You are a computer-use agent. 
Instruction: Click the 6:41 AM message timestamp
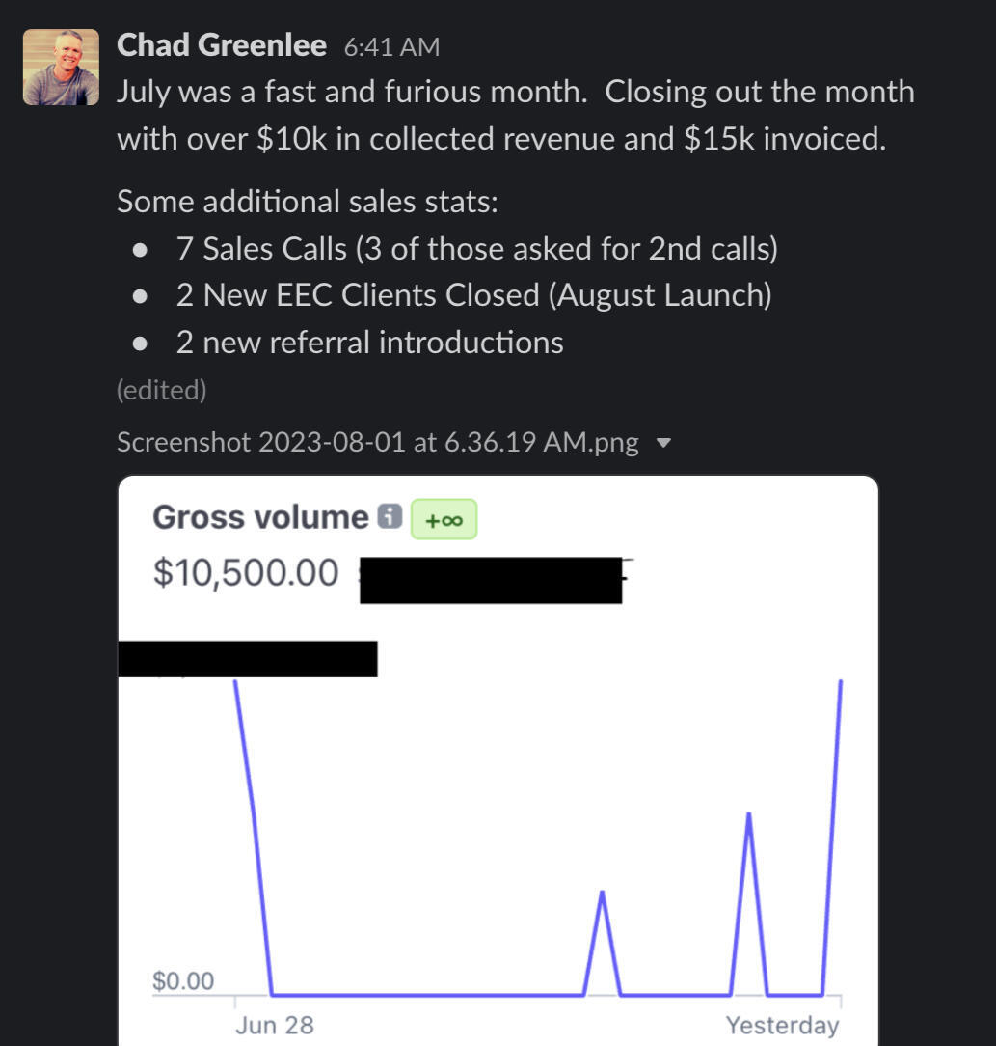[391, 46]
